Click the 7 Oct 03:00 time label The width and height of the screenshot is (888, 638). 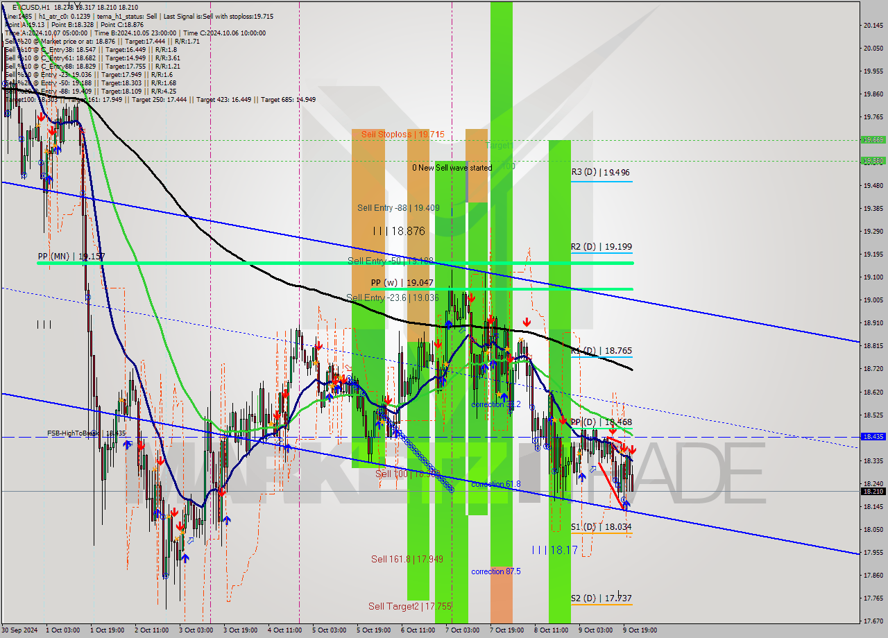click(462, 630)
